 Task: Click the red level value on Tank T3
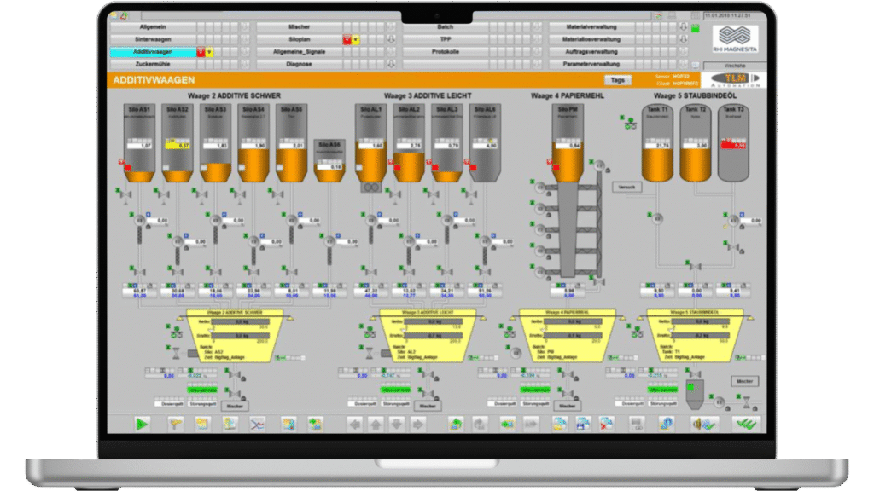tap(733, 145)
